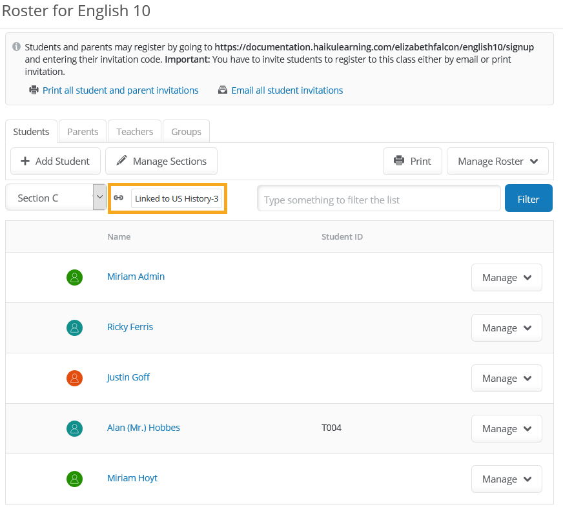
Task: Click the chain link icon beside linked section
Action: coord(119,198)
